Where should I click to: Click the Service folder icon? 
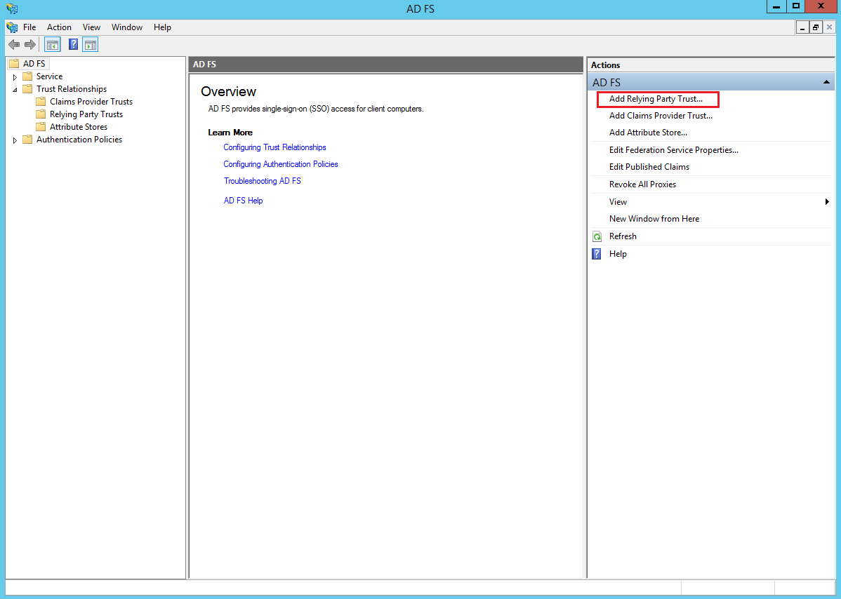(27, 76)
